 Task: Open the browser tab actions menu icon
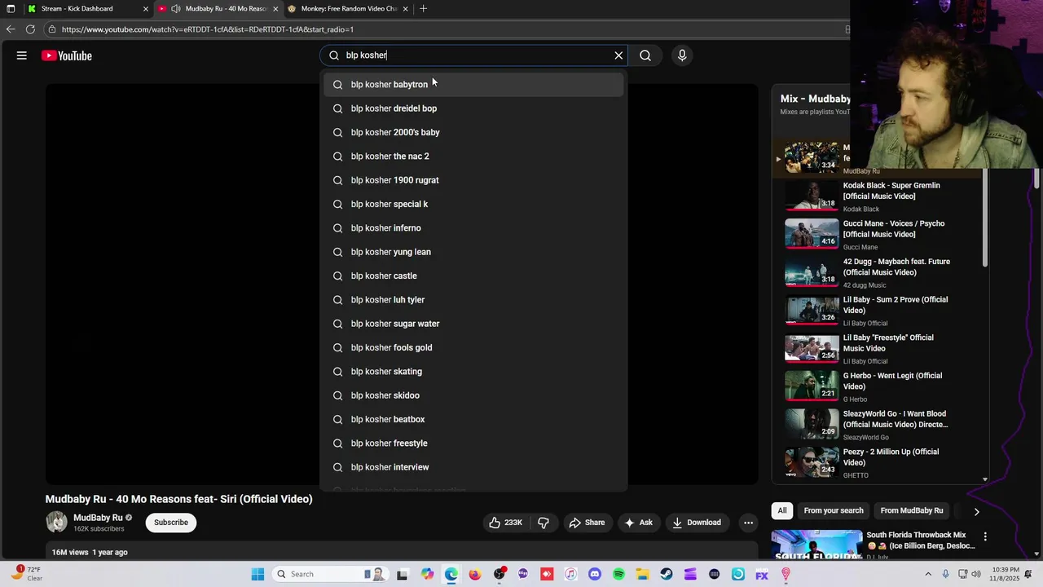click(x=11, y=9)
